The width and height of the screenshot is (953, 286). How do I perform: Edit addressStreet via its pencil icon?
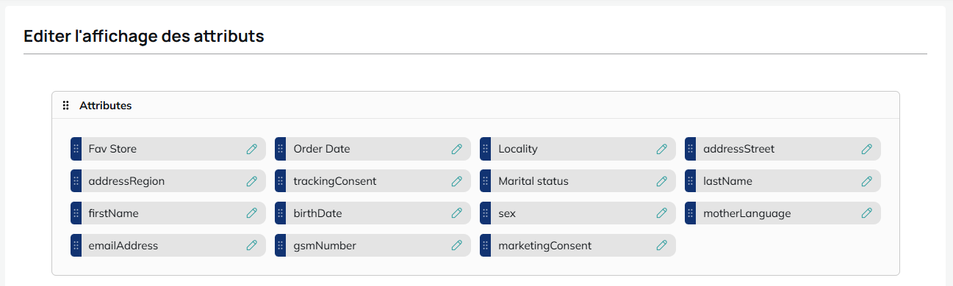click(x=867, y=149)
